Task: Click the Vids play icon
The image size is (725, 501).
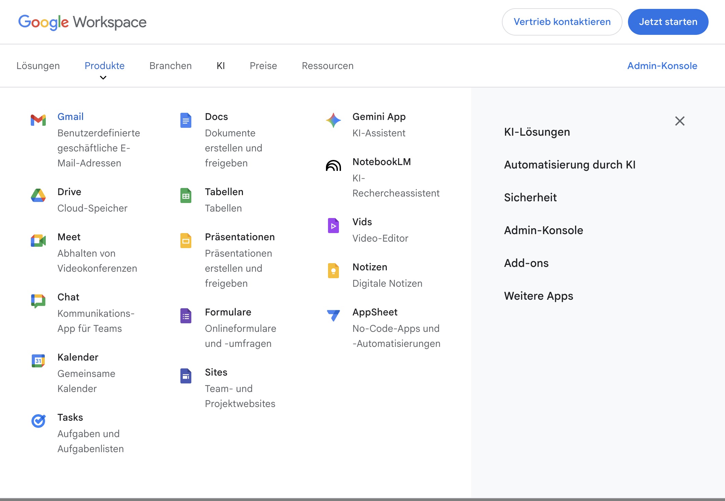Action: [333, 226]
